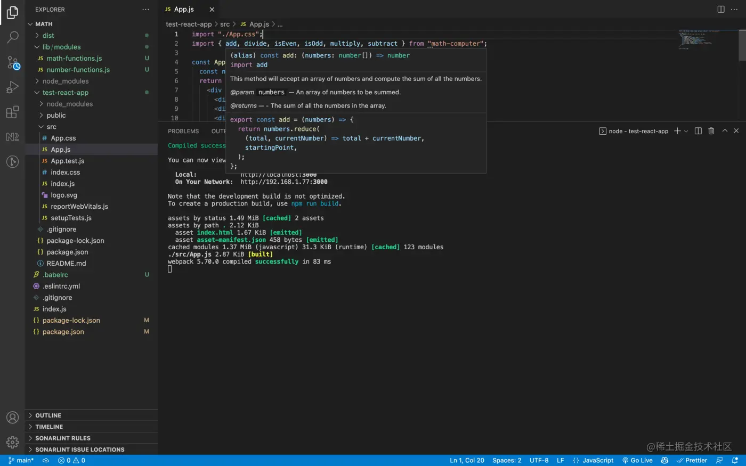Collapse the src folder
746x466 pixels.
coord(91,127)
